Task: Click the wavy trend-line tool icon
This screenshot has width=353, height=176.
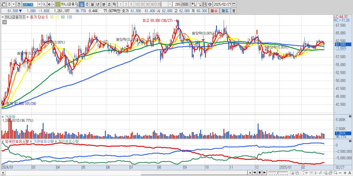Action: coord(311,173)
